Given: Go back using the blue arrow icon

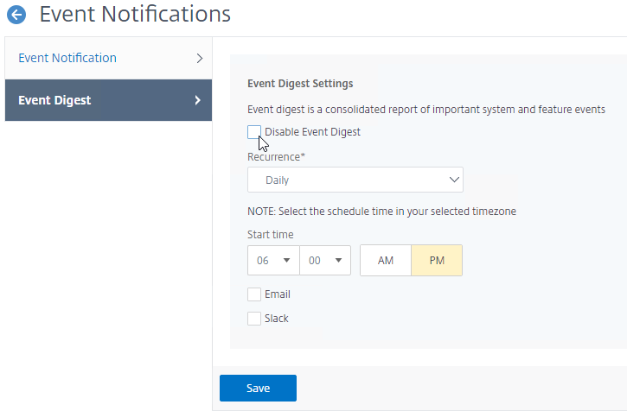Looking at the screenshot, I should (x=16, y=15).
